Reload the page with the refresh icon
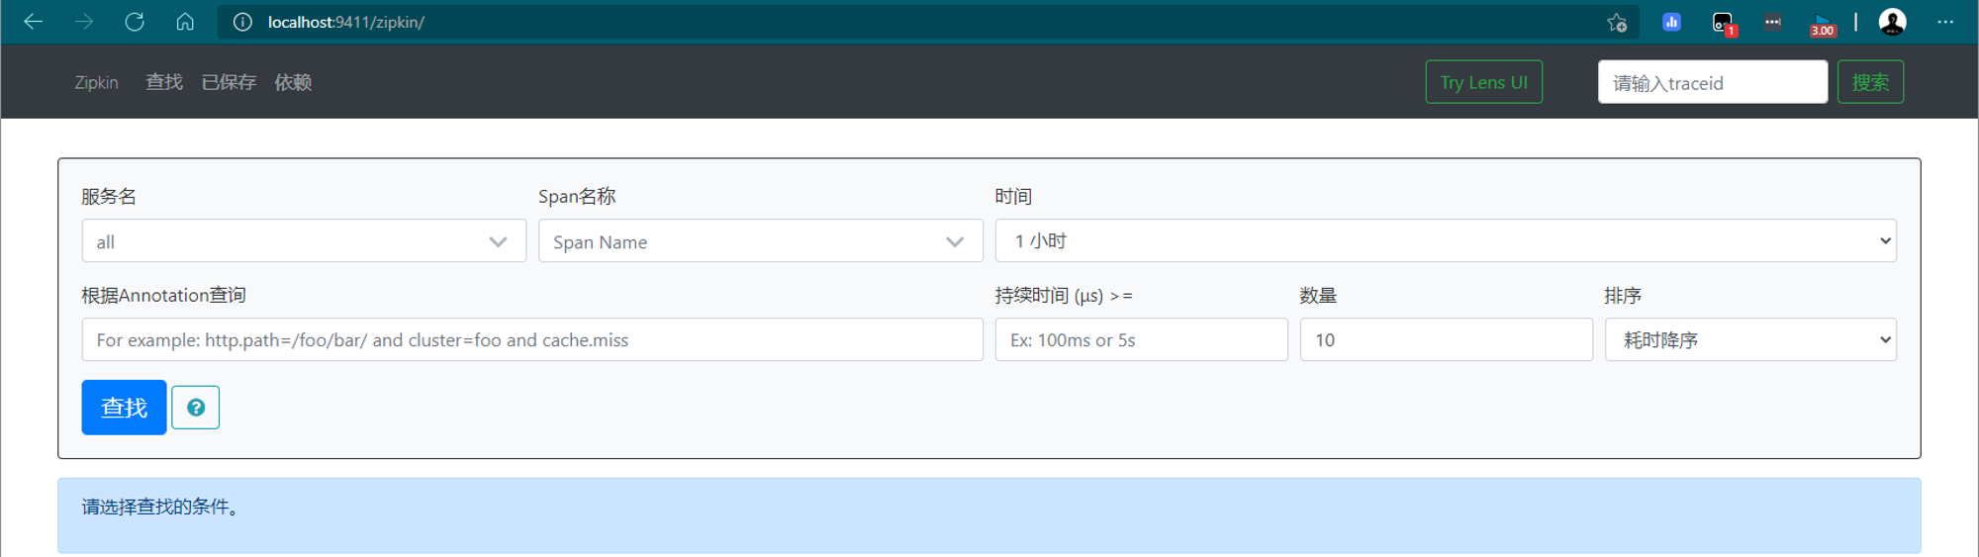 (135, 22)
